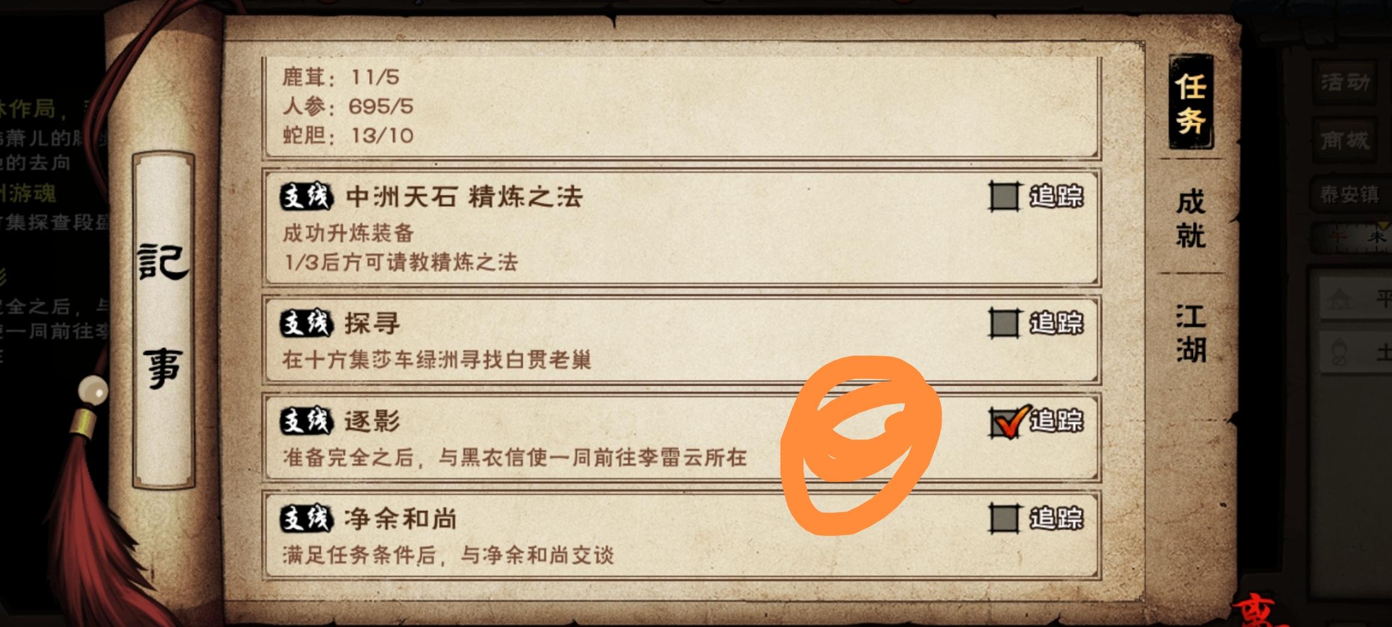The width and height of the screenshot is (1392, 627).
Task: Click the red tassel bead ornament
Action: click(x=93, y=392)
